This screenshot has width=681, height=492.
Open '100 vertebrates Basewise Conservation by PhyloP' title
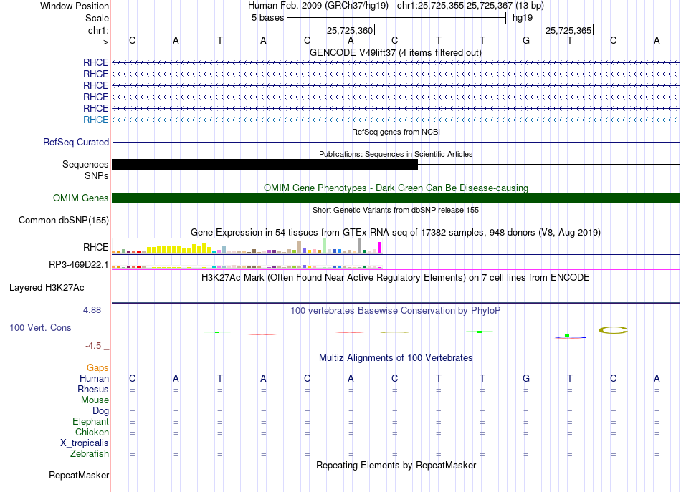coord(396,310)
